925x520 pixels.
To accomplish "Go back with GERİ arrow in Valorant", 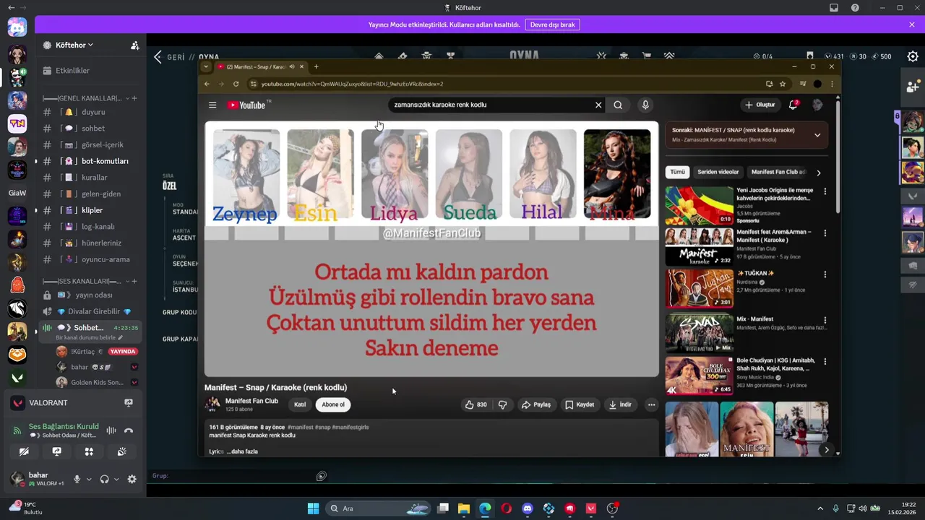I will coord(158,57).
